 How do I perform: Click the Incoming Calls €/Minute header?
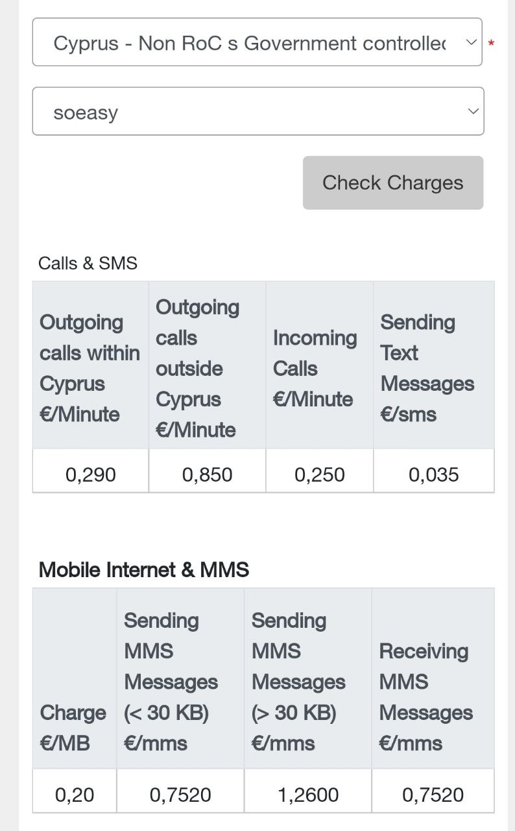pyautogui.click(x=315, y=368)
